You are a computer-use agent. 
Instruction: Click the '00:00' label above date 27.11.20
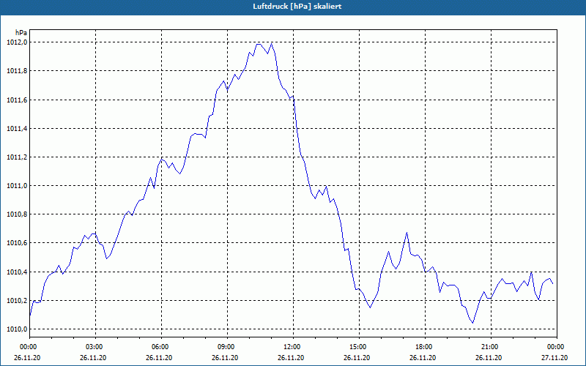pos(556,347)
